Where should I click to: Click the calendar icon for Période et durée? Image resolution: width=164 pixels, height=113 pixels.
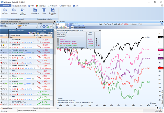(1, 26)
